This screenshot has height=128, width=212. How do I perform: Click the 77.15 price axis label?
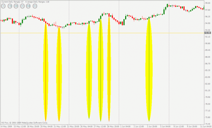click(207, 111)
